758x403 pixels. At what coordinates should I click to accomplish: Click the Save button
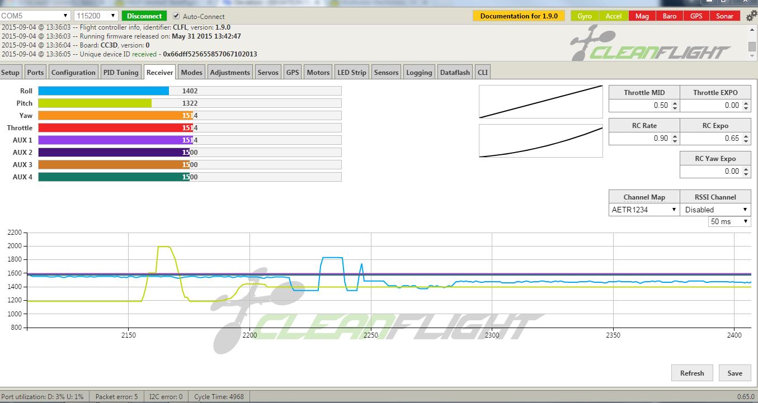[x=735, y=373]
